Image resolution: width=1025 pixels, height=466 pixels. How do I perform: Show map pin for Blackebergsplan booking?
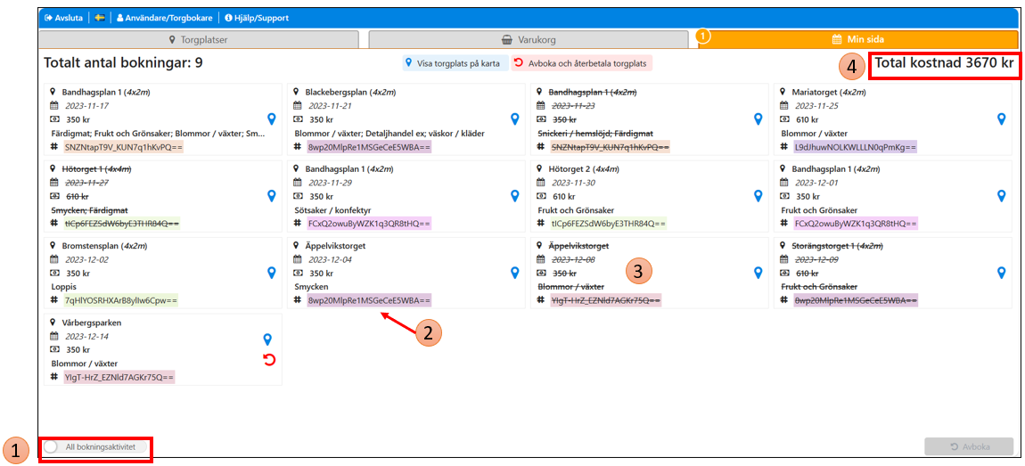[x=514, y=119]
